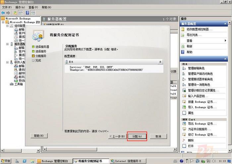This screenshot has height=164, width=232.
Task: Click the 新建 Exchange 证书 icon
Action: 184,102
